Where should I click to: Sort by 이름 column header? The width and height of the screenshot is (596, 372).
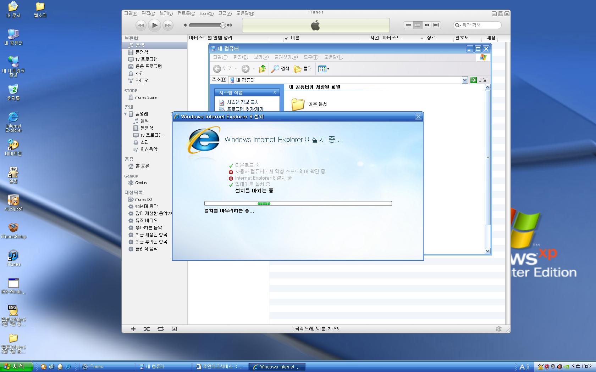coord(325,38)
